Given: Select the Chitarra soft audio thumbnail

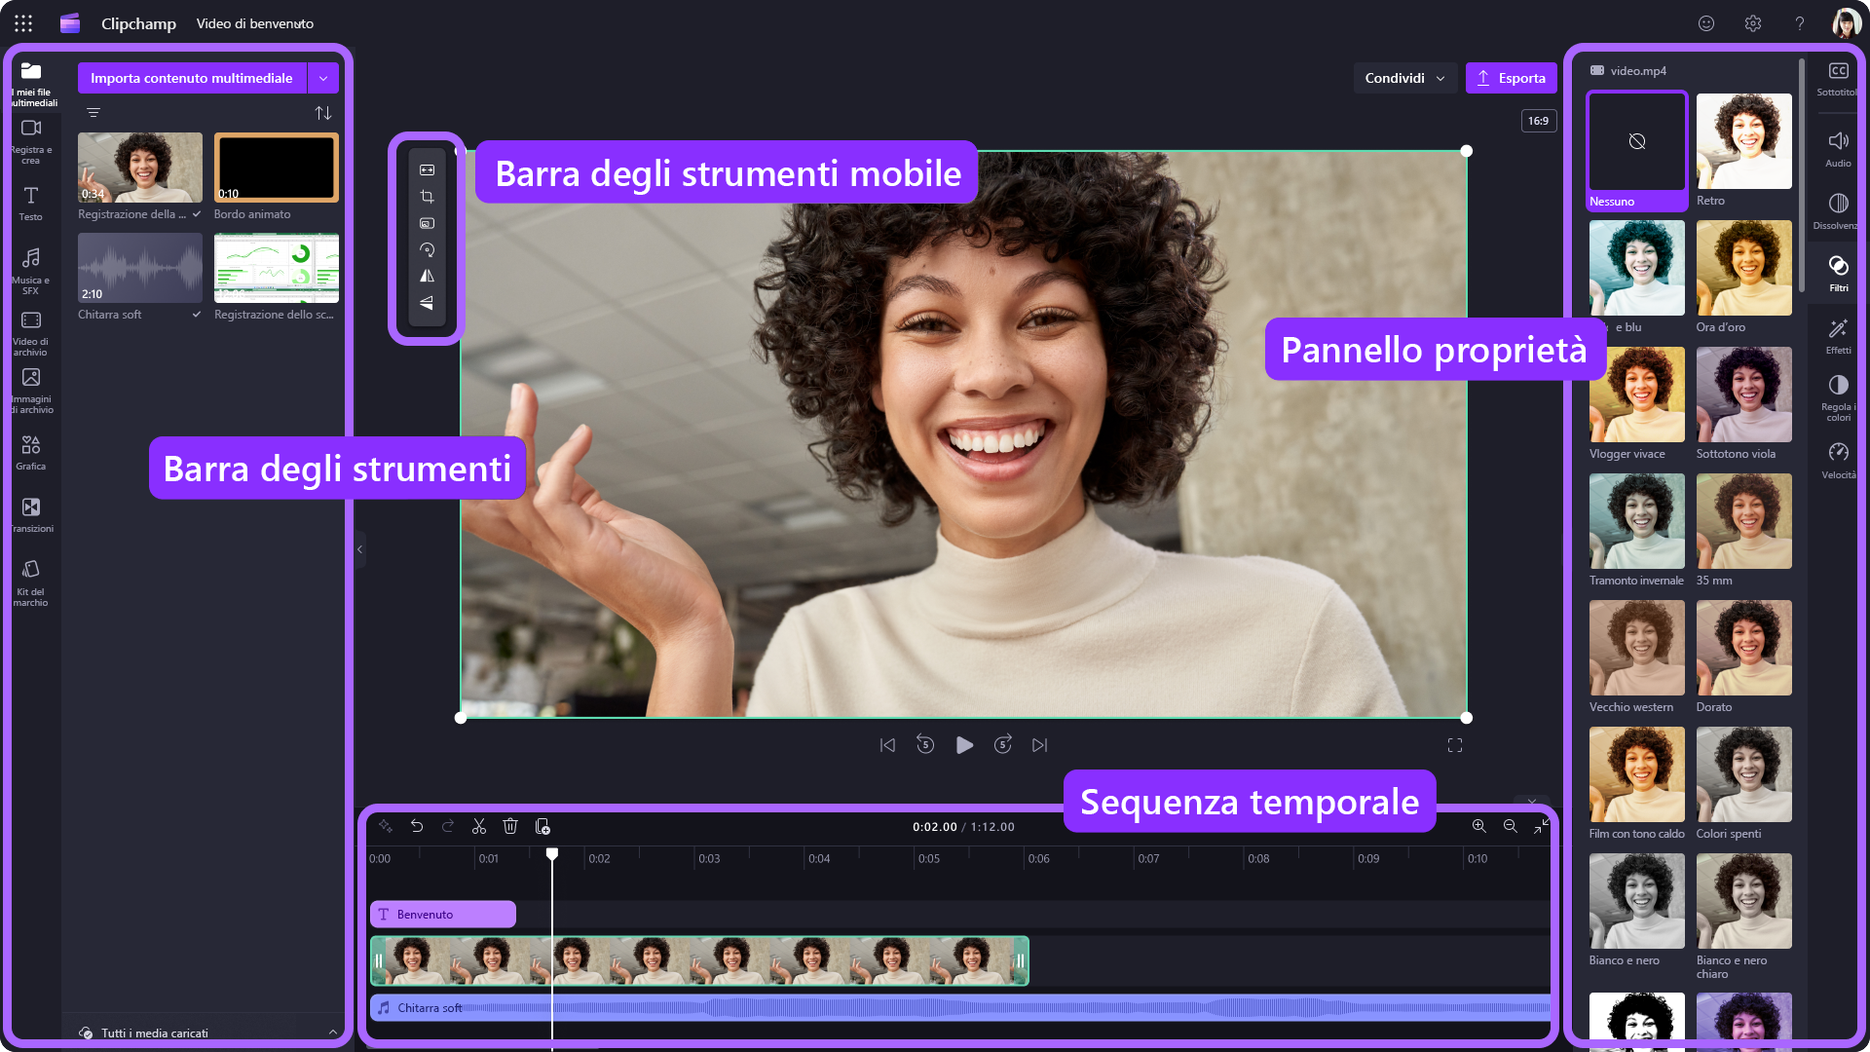Looking at the screenshot, I should [140, 268].
